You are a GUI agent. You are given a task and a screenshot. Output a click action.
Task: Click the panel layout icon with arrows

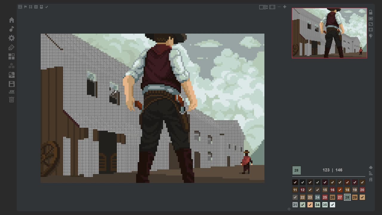(263, 7)
